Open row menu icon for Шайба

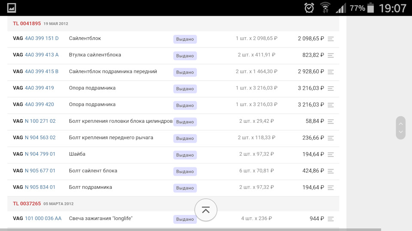tap(330, 154)
